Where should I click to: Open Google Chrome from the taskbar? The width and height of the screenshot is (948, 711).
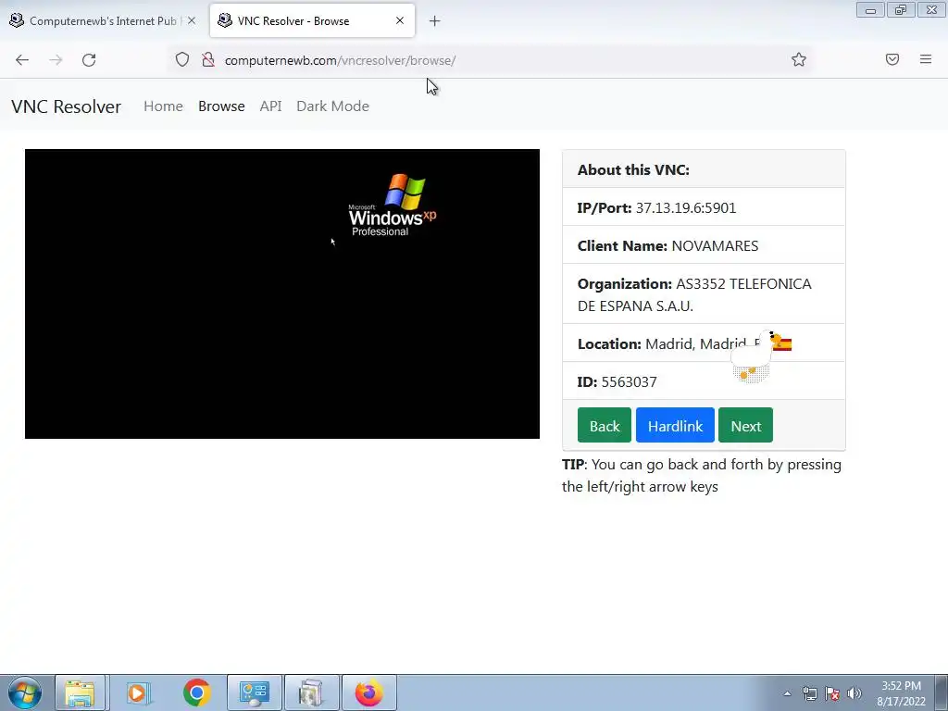coord(196,692)
